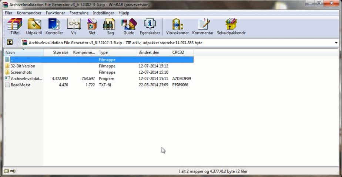Screen dimensions: 342x177
Task: Click the parent folder '..' icon
Action: [x=7, y=59]
